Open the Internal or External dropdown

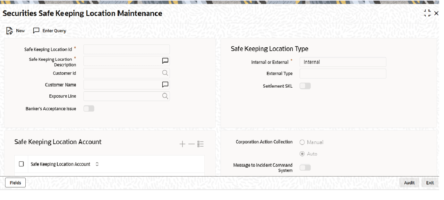coord(343,62)
